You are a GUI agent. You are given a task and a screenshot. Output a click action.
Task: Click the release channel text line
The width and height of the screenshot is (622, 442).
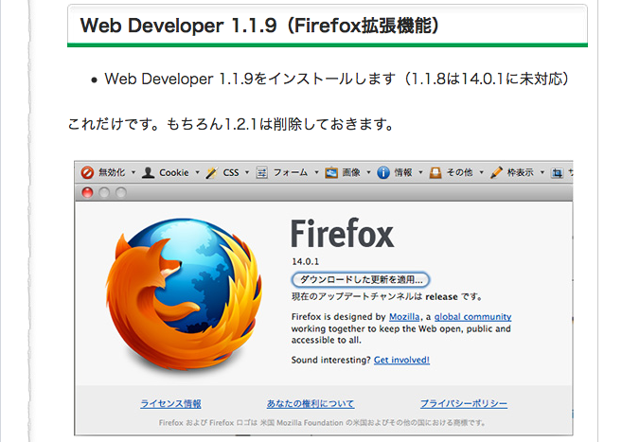(387, 297)
